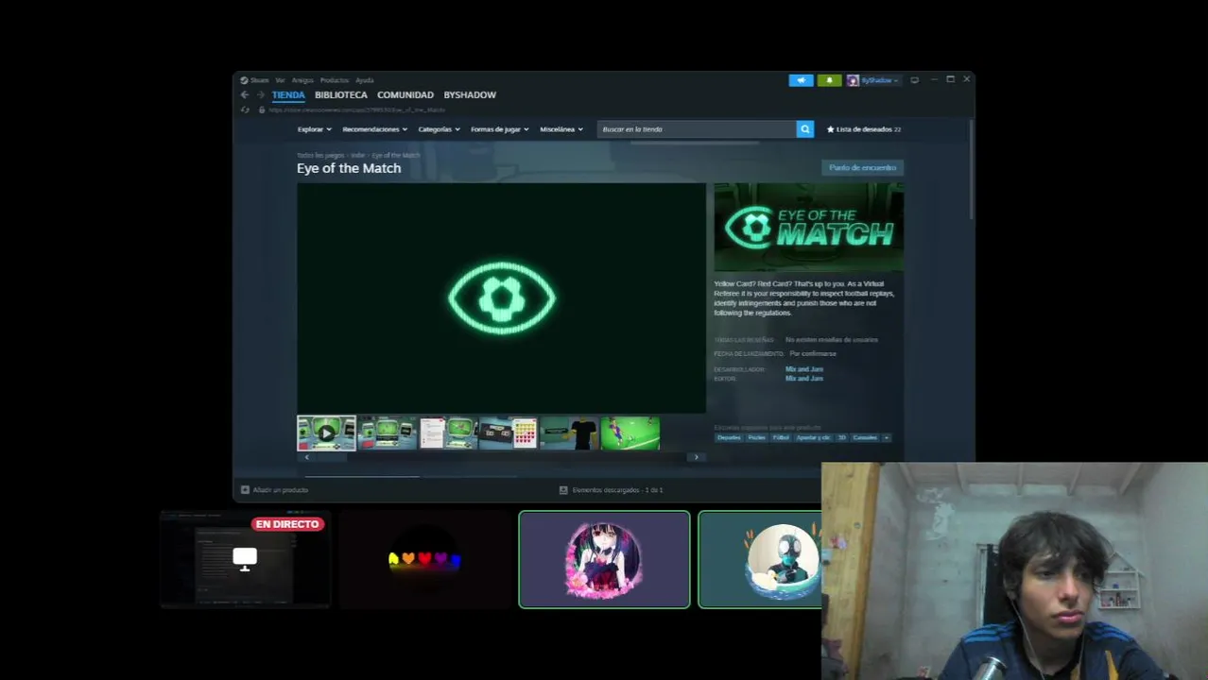Click the Eye of the Match header image
Screen dimensions: 1208x680
(809, 228)
